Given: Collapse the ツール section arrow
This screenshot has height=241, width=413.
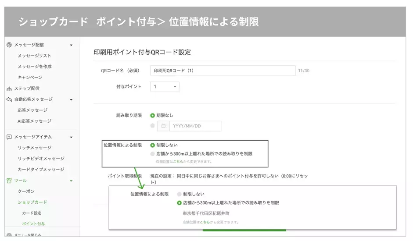Looking at the screenshot, I should click(x=71, y=181).
